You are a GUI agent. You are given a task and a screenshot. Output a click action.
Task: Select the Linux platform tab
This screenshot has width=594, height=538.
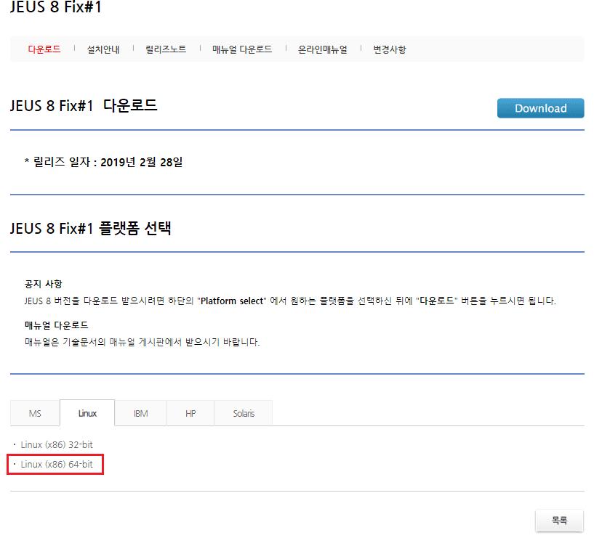tap(87, 413)
